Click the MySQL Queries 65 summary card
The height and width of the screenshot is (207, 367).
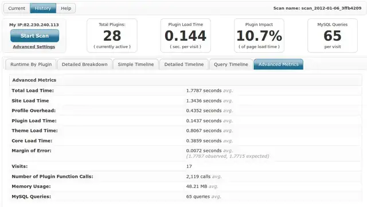point(333,36)
